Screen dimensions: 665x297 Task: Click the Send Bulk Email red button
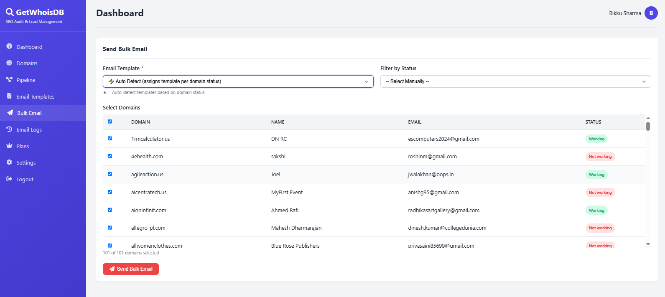pyautogui.click(x=131, y=269)
